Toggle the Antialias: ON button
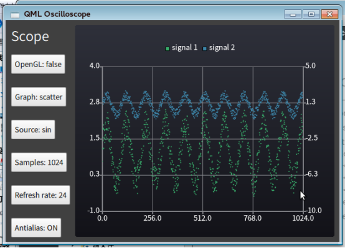 tap(36, 227)
